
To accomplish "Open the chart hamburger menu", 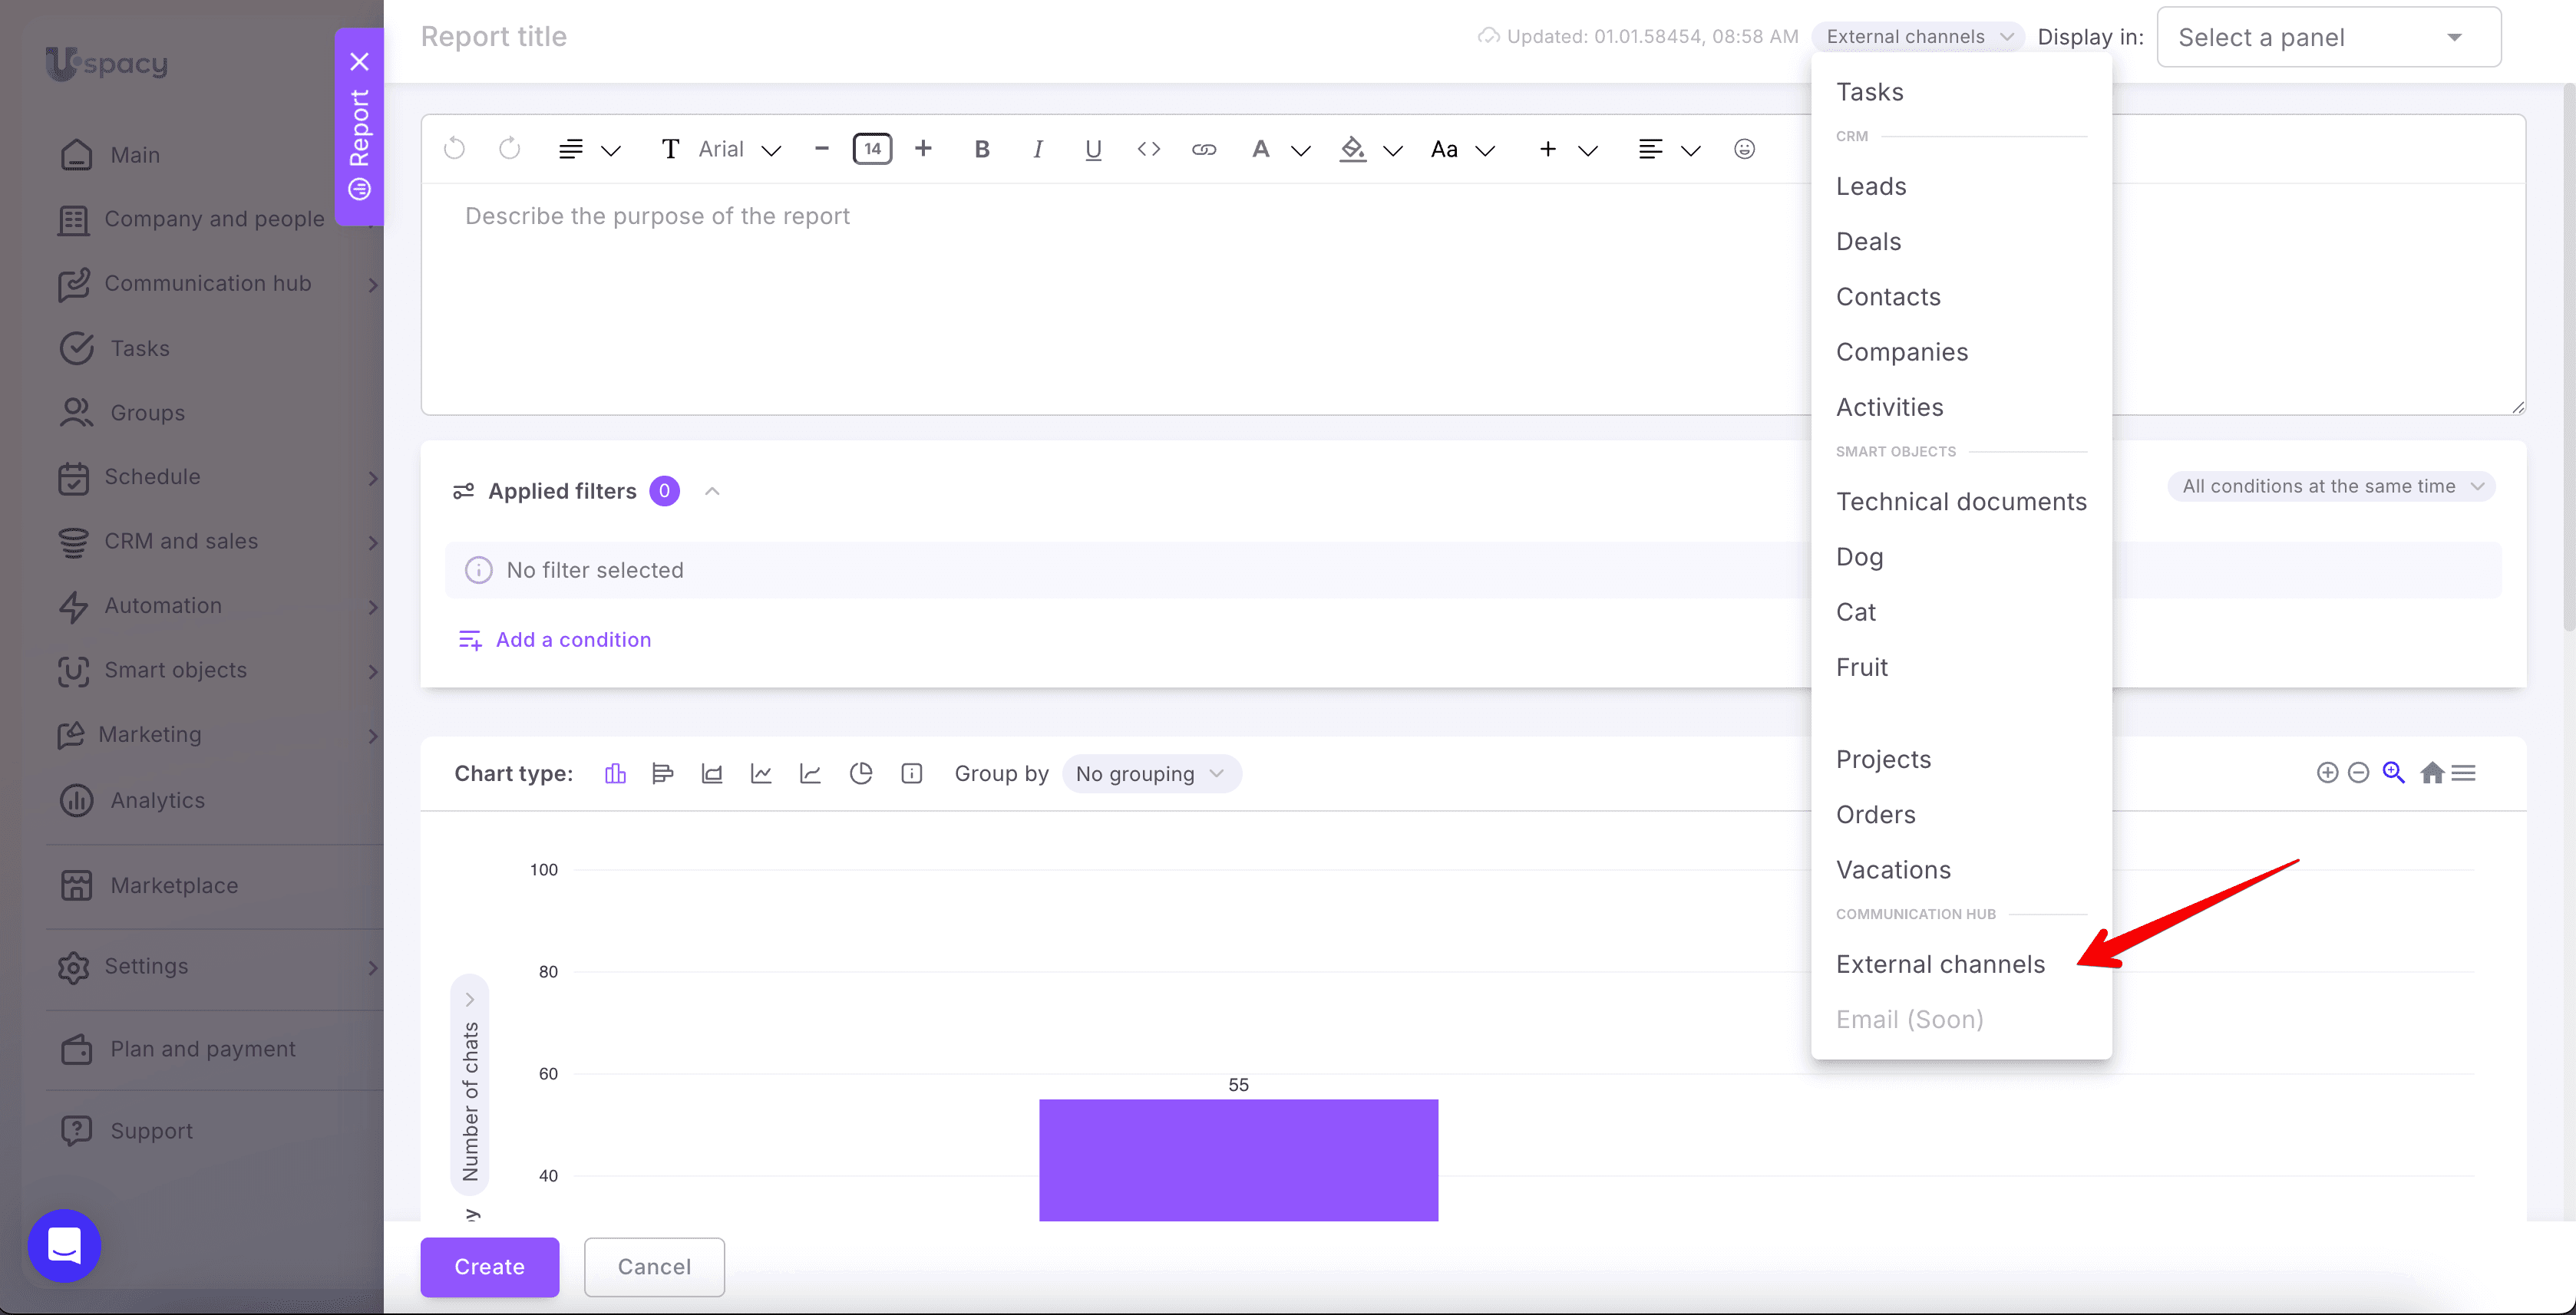I will [2464, 773].
